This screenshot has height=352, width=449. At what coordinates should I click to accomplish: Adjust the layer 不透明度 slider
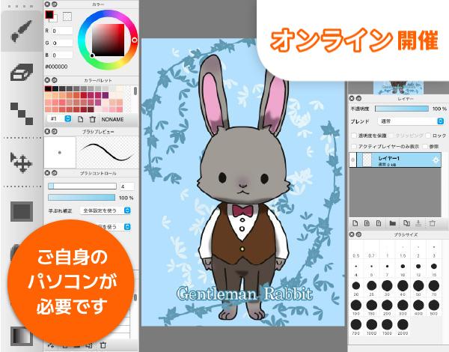402,109
